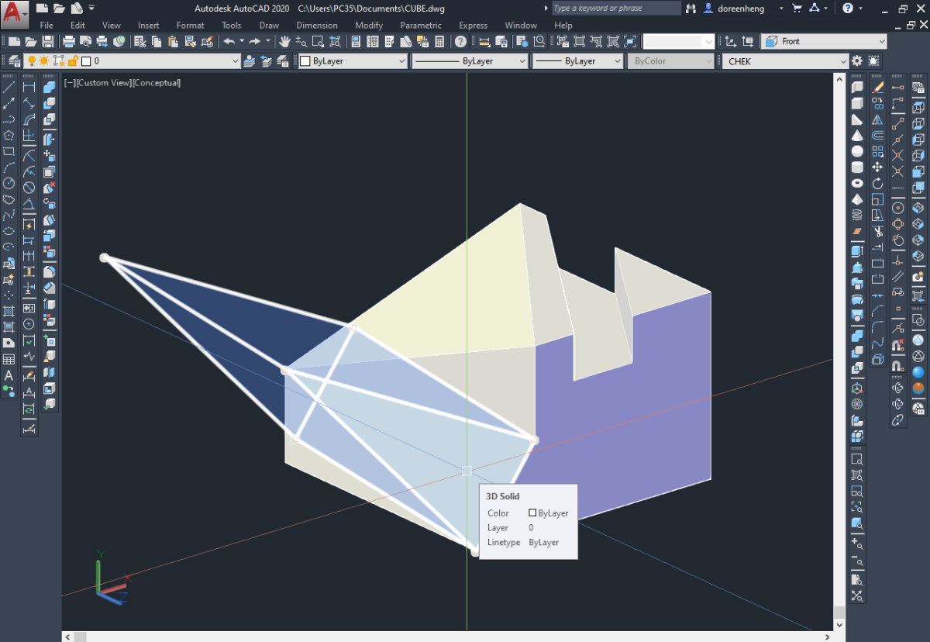The height and width of the screenshot is (642, 930).
Task: Click the Undo arrow
Action: pyautogui.click(x=229, y=41)
